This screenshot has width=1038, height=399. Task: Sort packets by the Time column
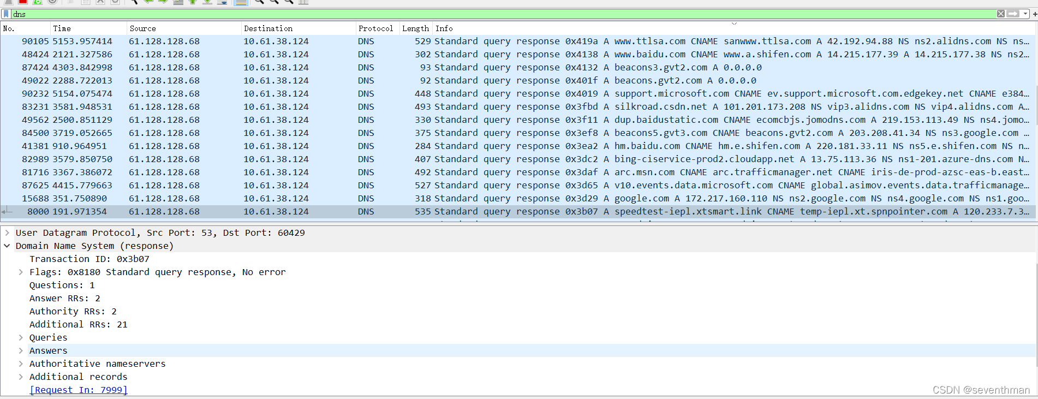[88, 28]
